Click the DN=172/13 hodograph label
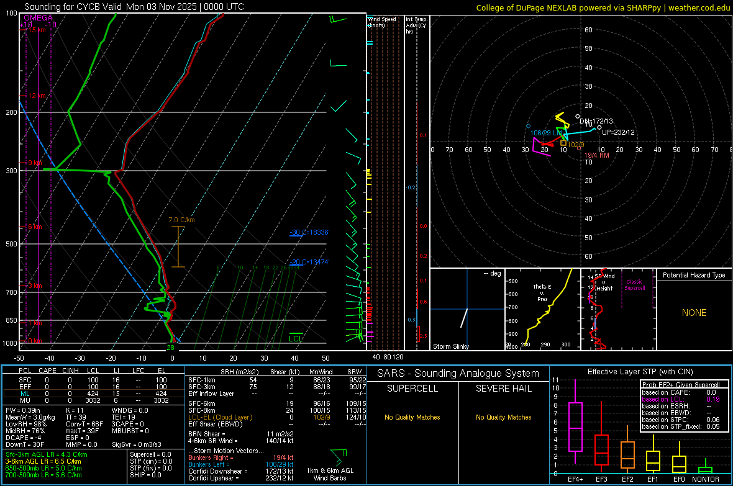This screenshot has width=733, height=486. click(596, 121)
